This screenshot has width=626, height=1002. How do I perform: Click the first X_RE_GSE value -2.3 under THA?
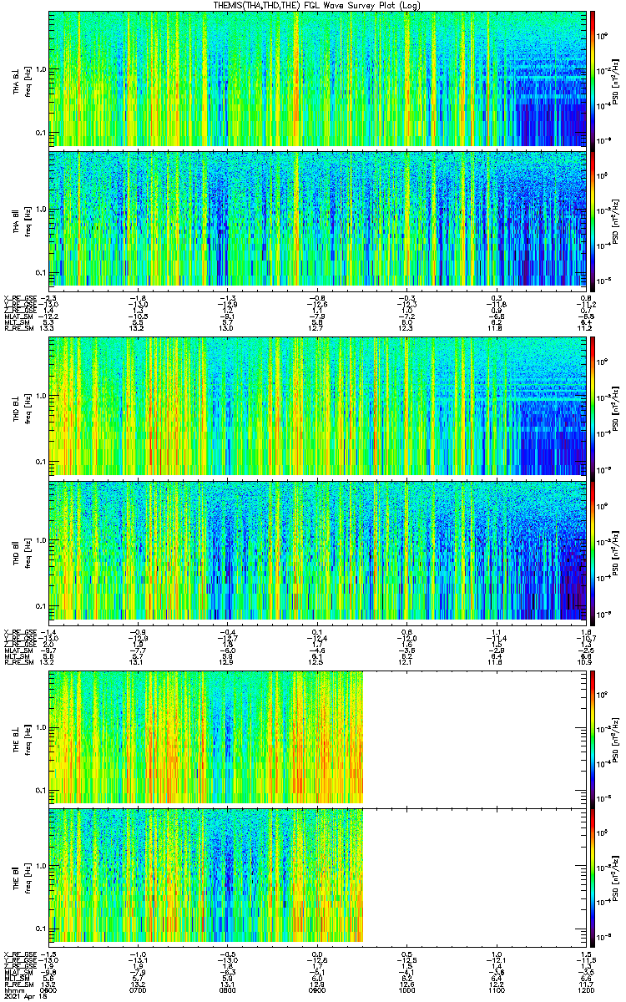point(49,298)
